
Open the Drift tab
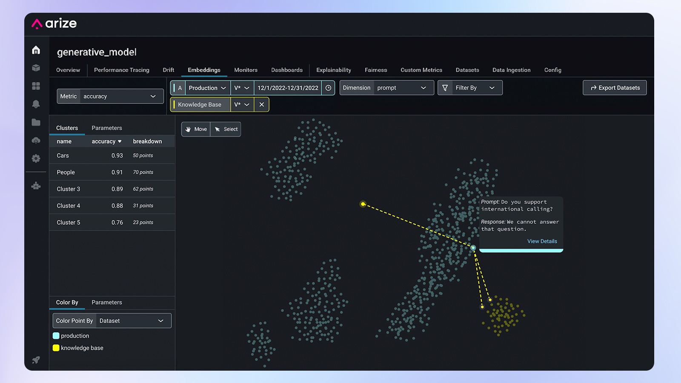168,70
